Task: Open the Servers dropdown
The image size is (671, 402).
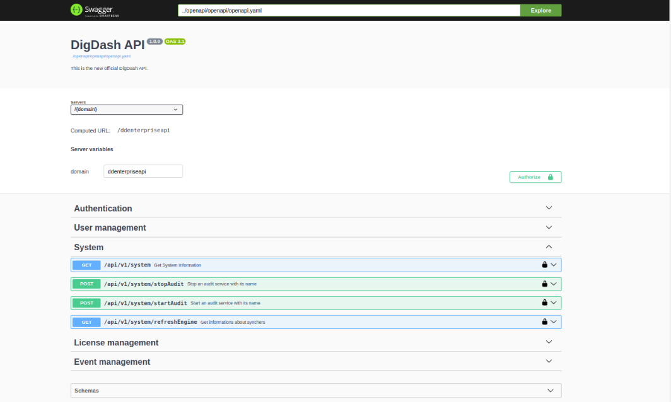Action: (127, 110)
